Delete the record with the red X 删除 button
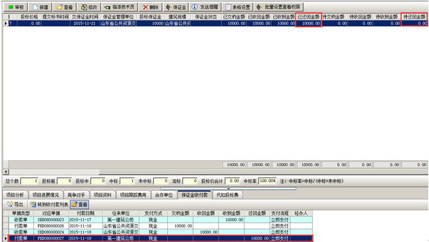 tap(151, 7)
